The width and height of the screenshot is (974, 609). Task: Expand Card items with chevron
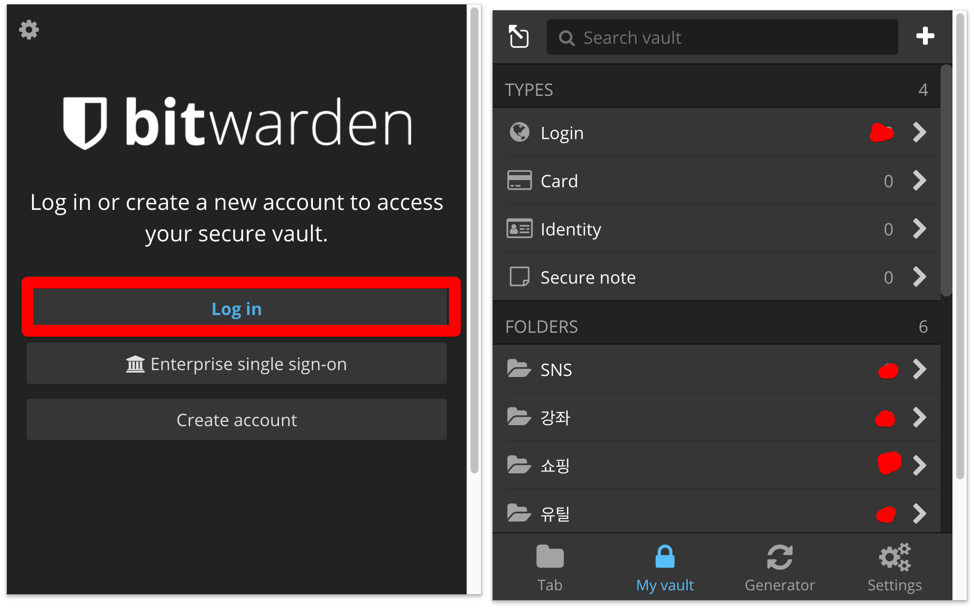(919, 180)
